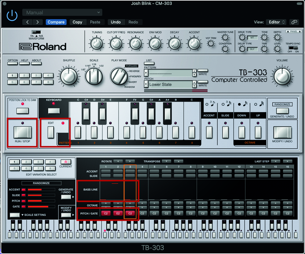Viewport: 305px width, 254px height.
Task: Open the About menu
Action: (x=36, y=63)
